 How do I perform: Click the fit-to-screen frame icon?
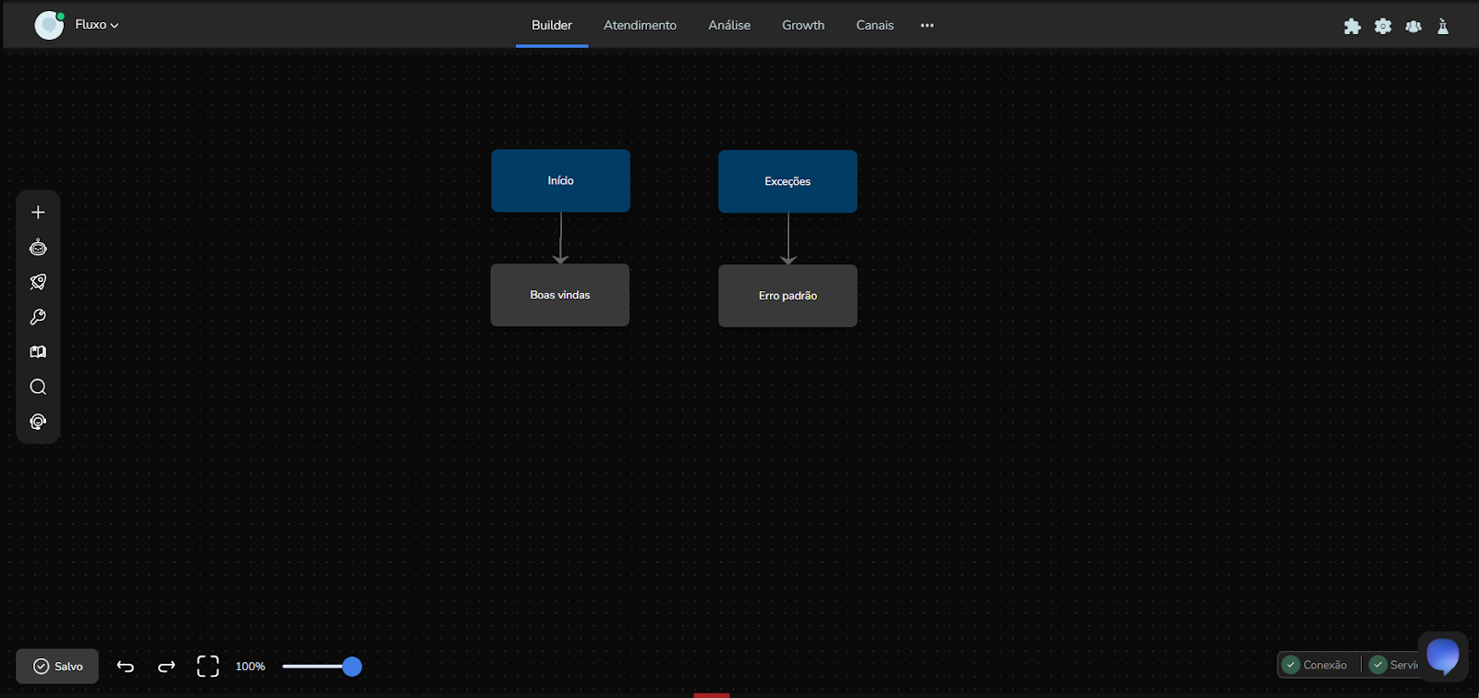[208, 667]
